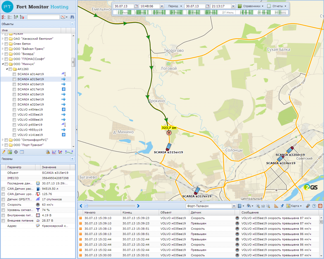Open the table view icon
This screenshot has width=324, height=259.
(x=22, y=152)
